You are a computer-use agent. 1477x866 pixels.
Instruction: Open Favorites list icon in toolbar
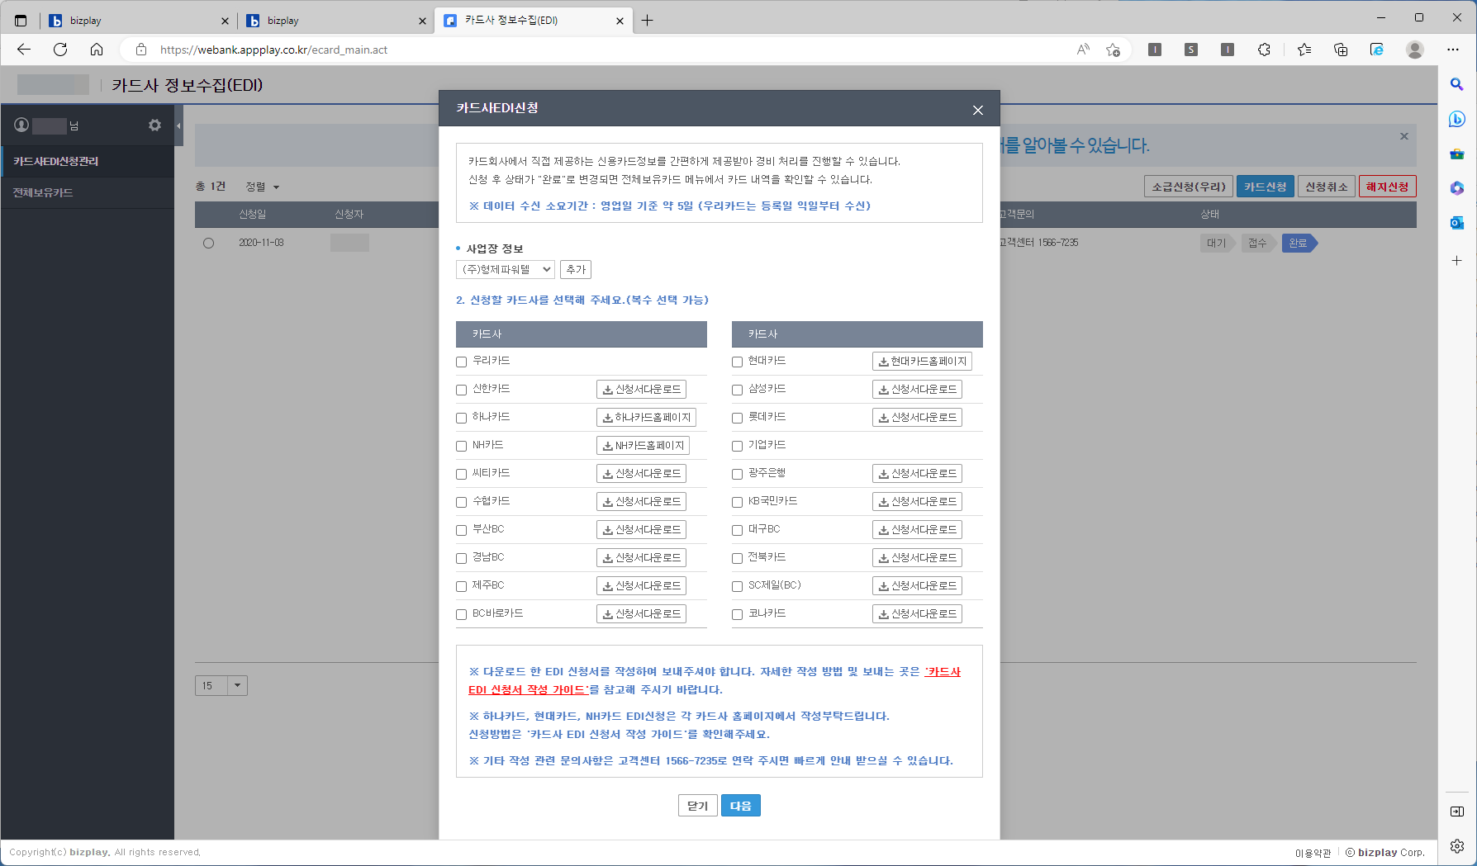(x=1304, y=50)
